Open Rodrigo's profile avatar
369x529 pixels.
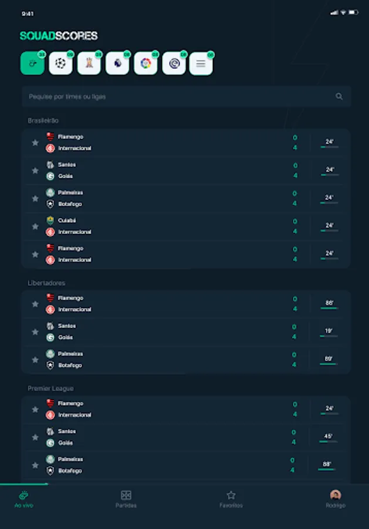(336, 495)
